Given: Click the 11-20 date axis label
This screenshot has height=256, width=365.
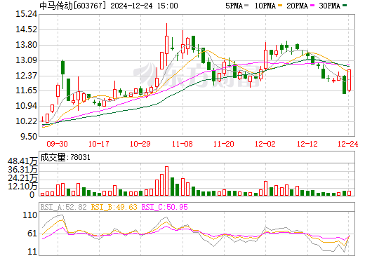Looking at the screenshot, I should point(224,144).
